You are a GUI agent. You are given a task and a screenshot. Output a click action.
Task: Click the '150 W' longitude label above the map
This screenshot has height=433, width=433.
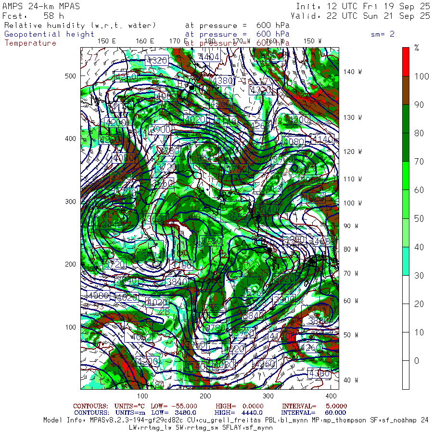click(x=312, y=41)
